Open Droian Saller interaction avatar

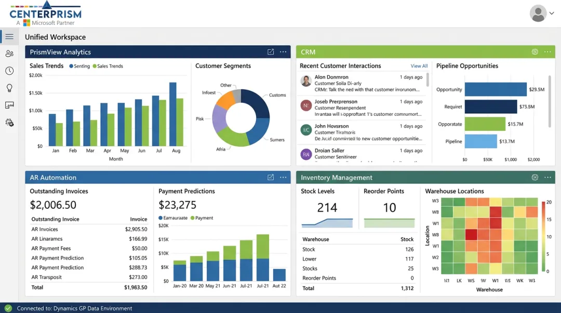306,154
